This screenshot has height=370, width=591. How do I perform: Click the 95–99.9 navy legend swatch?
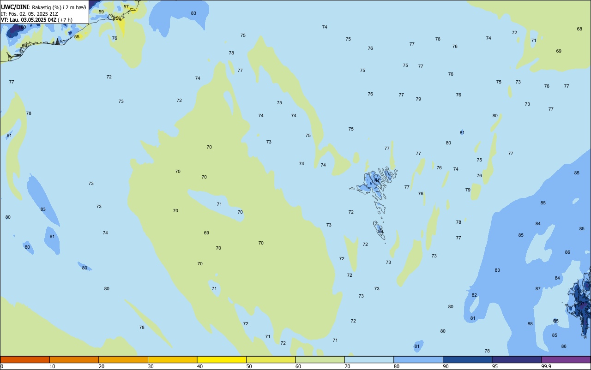tap(517, 359)
